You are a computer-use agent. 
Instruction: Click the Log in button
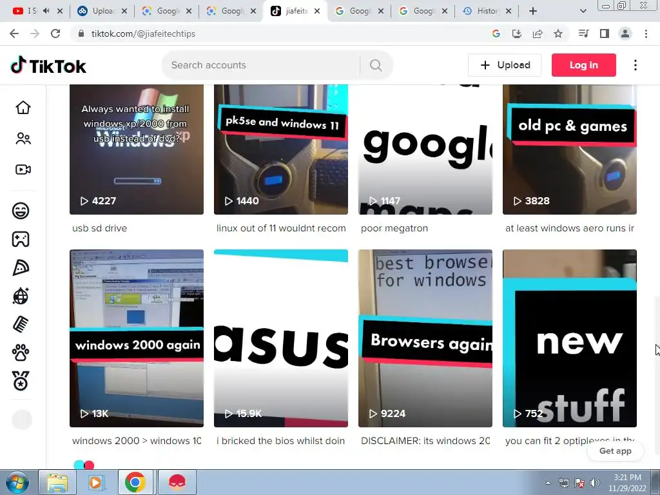click(x=583, y=65)
